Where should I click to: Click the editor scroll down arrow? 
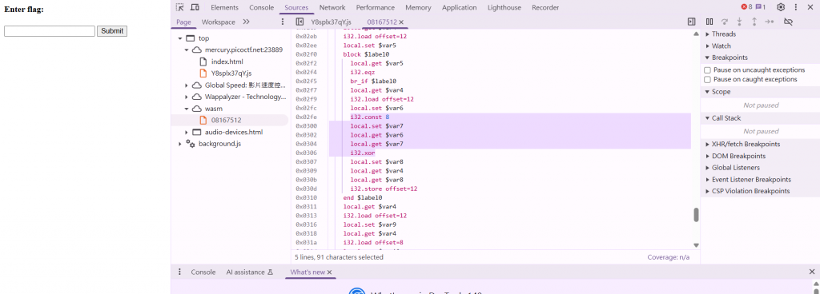click(696, 245)
